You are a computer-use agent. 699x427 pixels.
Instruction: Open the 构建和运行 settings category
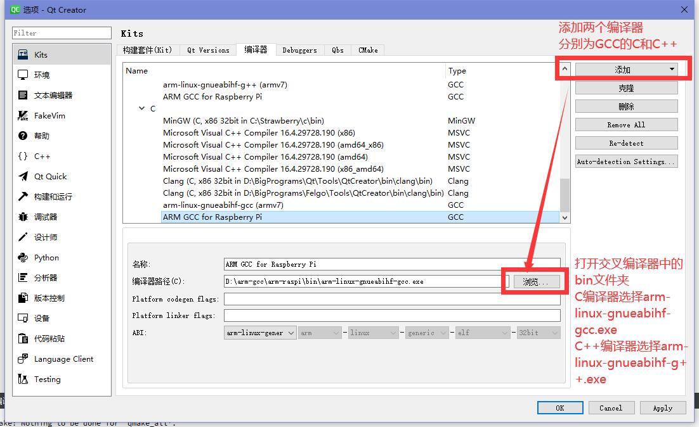pyautogui.click(x=62, y=197)
